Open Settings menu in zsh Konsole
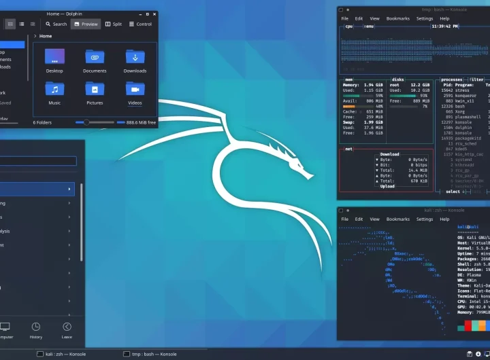The width and height of the screenshot is (490, 360). [425, 219]
